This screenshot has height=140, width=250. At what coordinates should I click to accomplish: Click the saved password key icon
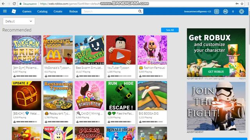pos(237,3)
